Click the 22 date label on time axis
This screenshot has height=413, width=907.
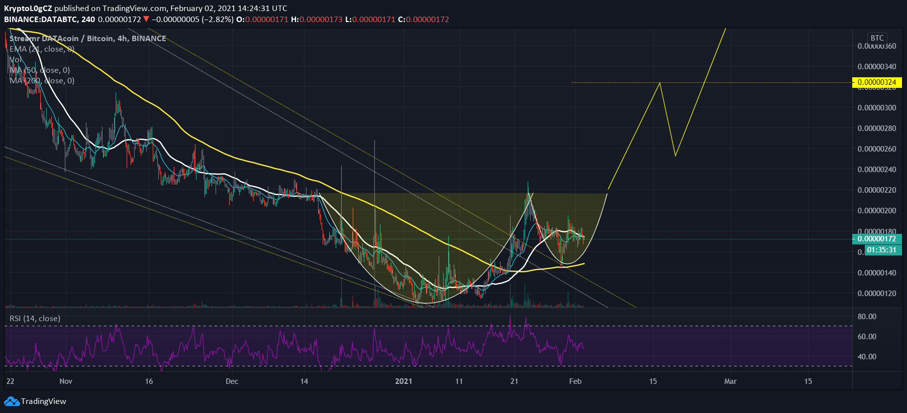pos(10,381)
